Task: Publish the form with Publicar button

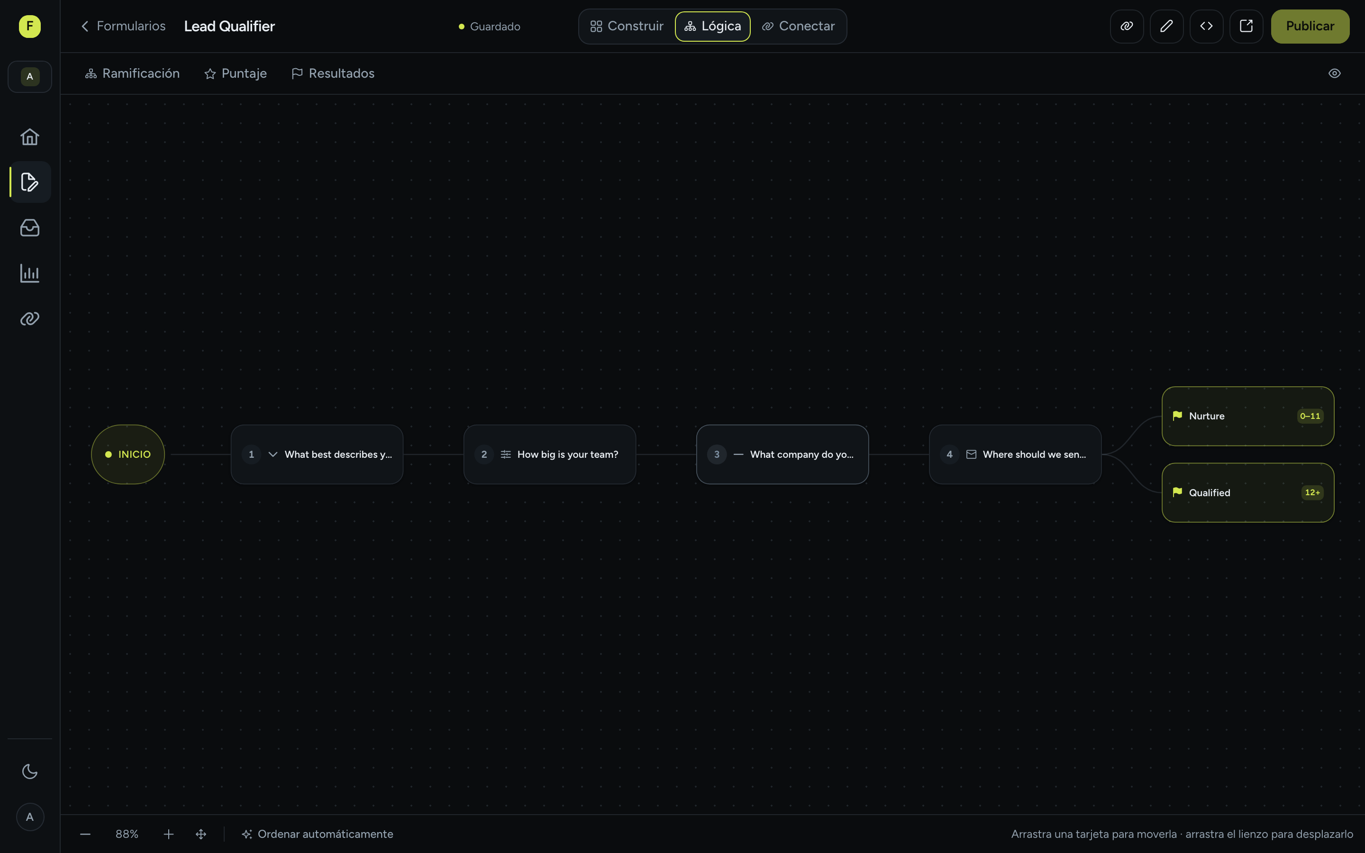Action: 1310,26
